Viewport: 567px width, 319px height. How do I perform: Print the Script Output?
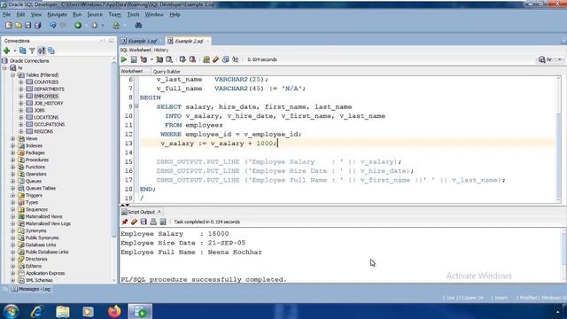[x=153, y=222]
